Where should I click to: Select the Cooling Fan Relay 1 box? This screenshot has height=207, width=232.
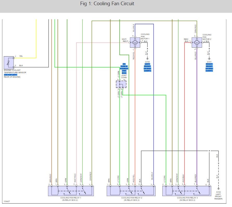(71, 191)
